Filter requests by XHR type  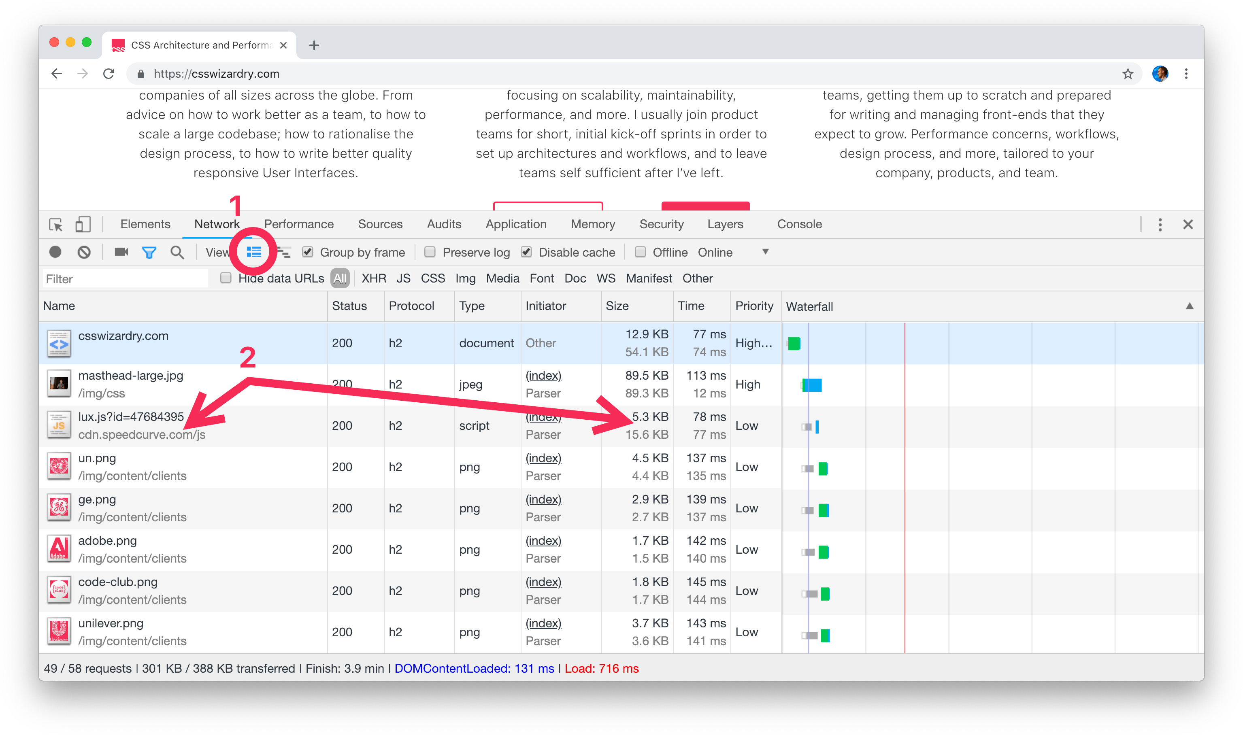(374, 278)
